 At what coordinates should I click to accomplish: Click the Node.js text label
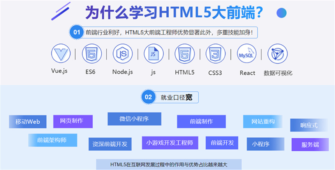[123, 72]
